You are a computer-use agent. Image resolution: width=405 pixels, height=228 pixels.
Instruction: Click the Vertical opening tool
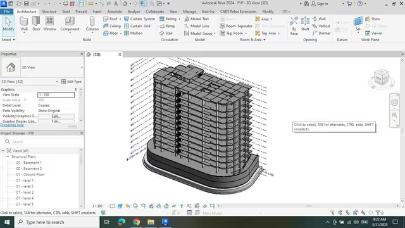click(x=321, y=26)
